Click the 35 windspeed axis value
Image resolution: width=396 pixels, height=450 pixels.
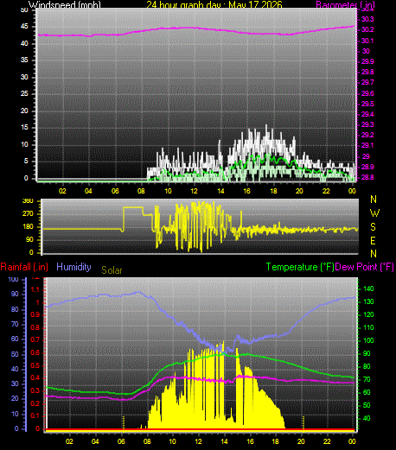pos(24,60)
